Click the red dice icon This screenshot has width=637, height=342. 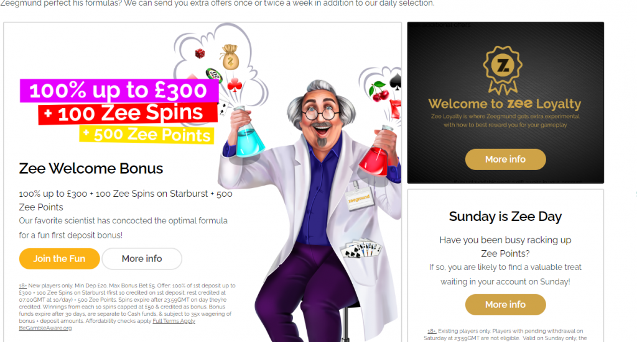coord(200,53)
